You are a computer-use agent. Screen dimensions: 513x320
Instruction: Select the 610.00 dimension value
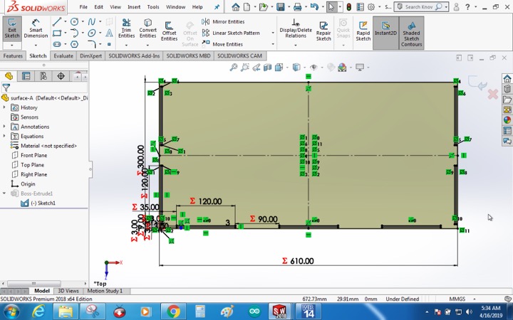[301, 261]
